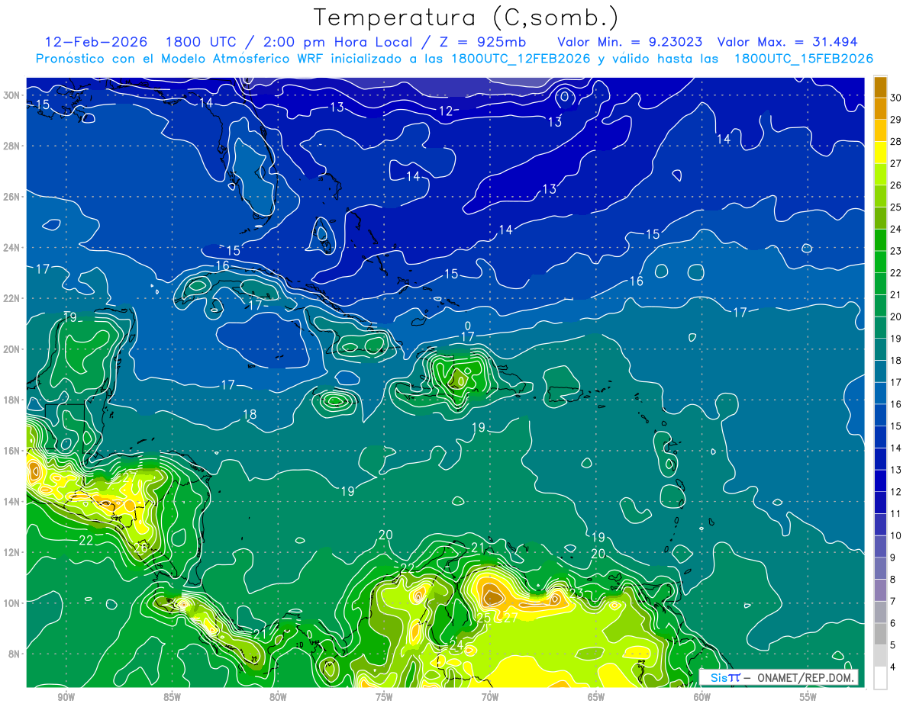916x707 pixels.
Task: Click the green legend band between 22 and 23
Action: pos(880,262)
